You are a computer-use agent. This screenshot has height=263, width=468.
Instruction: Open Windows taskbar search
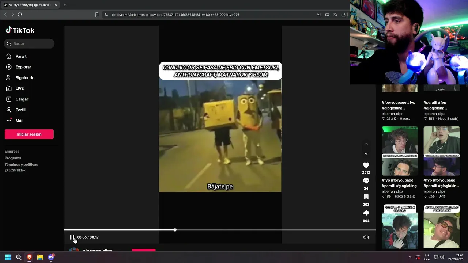tap(19, 257)
